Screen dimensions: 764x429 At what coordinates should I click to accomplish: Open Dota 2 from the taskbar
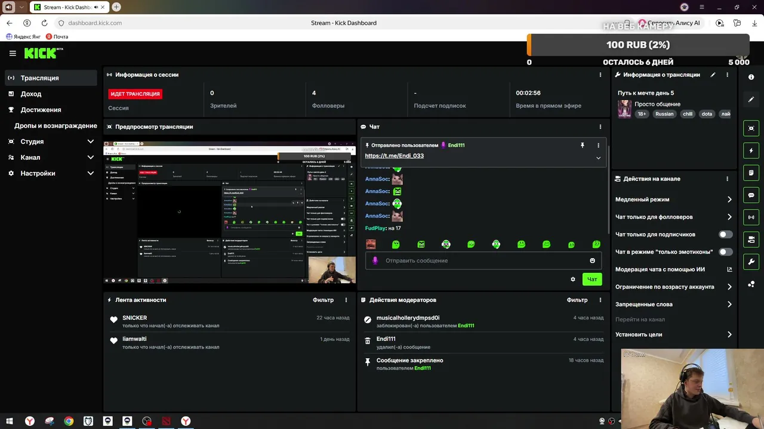[x=167, y=421]
